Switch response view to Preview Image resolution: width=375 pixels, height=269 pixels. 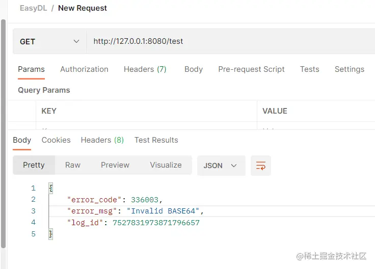[x=115, y=165]
